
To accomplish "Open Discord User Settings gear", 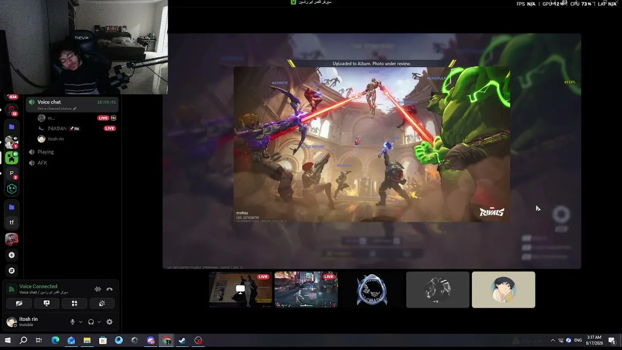I will (x=109, y=322).
